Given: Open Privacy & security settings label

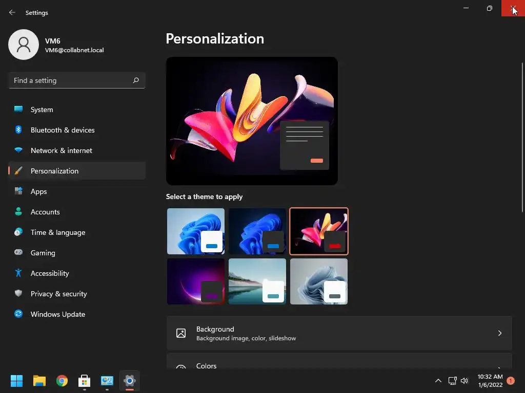Looking at the screenshot, I should click(x=59, y=294).
